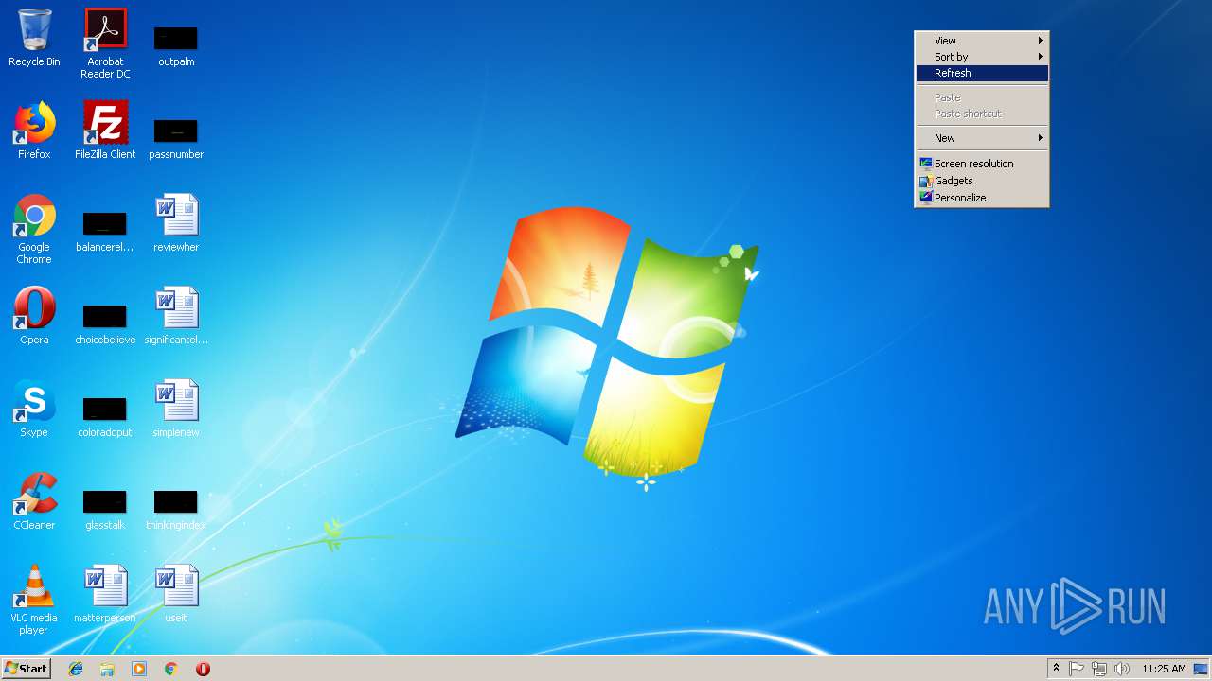Open Opera from the taskbar
Viewport: 1212px width, 681px height.
click(203, 669)
